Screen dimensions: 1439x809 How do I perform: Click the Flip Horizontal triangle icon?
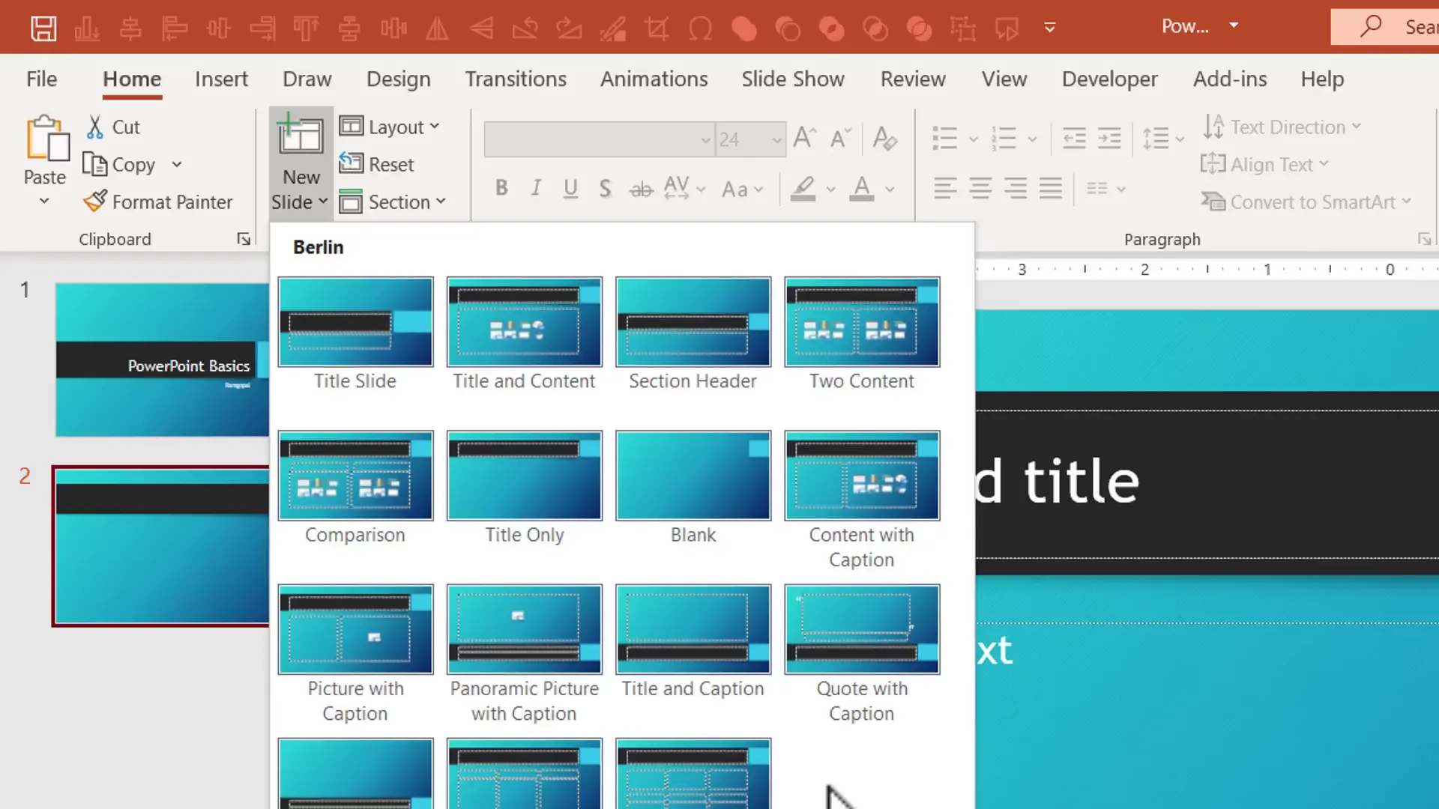[437, 28]
